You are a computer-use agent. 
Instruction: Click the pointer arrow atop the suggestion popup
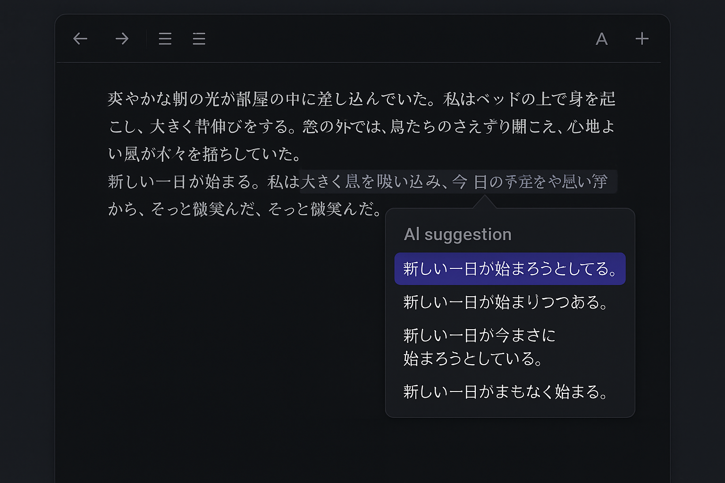click(484, 203)
